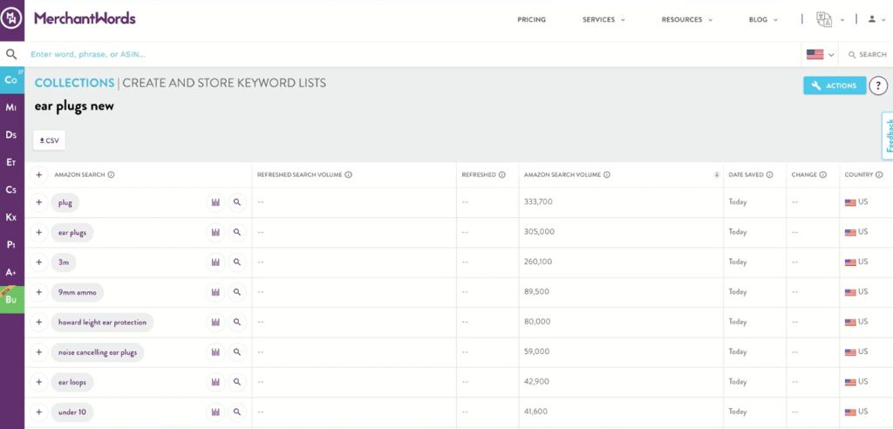
Task: Show chart for under 10 keyword
Action: click(215, 412)
